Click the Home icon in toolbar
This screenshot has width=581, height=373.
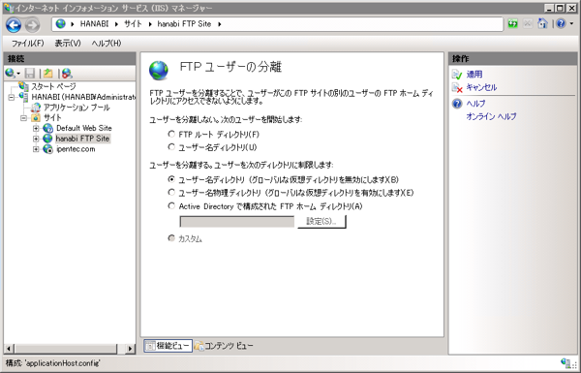click(542, 23)
